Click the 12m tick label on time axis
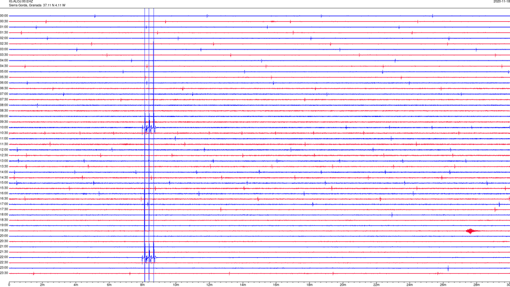This screenshot has height=287, width=510. coord(209,285)
